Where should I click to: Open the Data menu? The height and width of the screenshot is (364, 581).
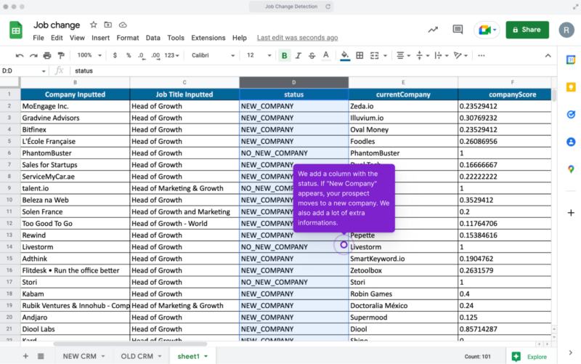point(153,38)
